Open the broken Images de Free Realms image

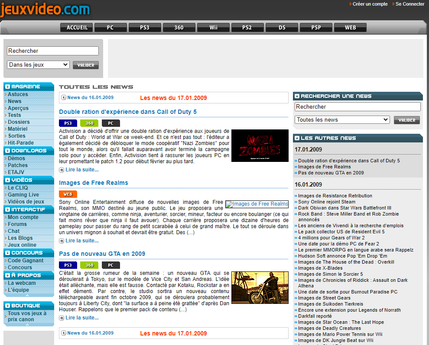[x=257, y=204]
